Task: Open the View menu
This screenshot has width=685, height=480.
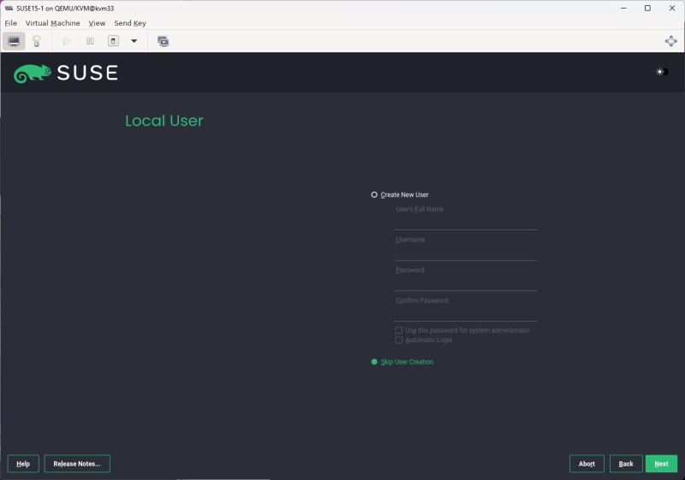Action: [x=97, y=23]
